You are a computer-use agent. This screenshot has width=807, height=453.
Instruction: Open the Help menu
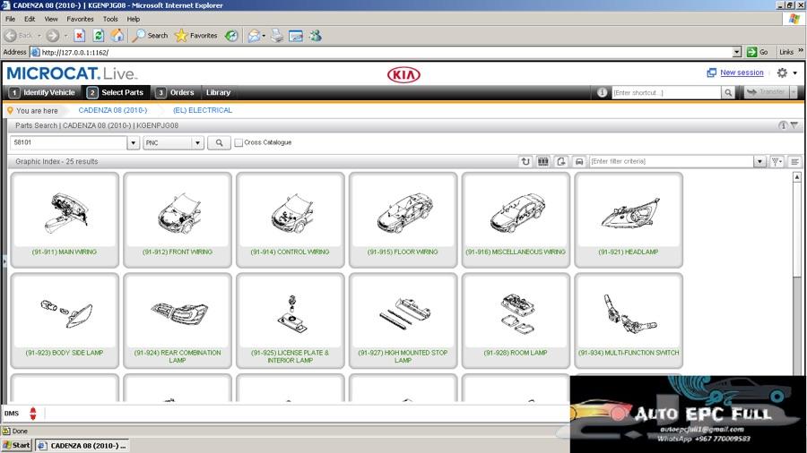(x=134, y=19)
